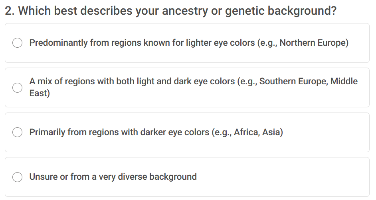Select the Northern Europe lighter eye colors radio button
376x200 pixels.
[17, 43]
